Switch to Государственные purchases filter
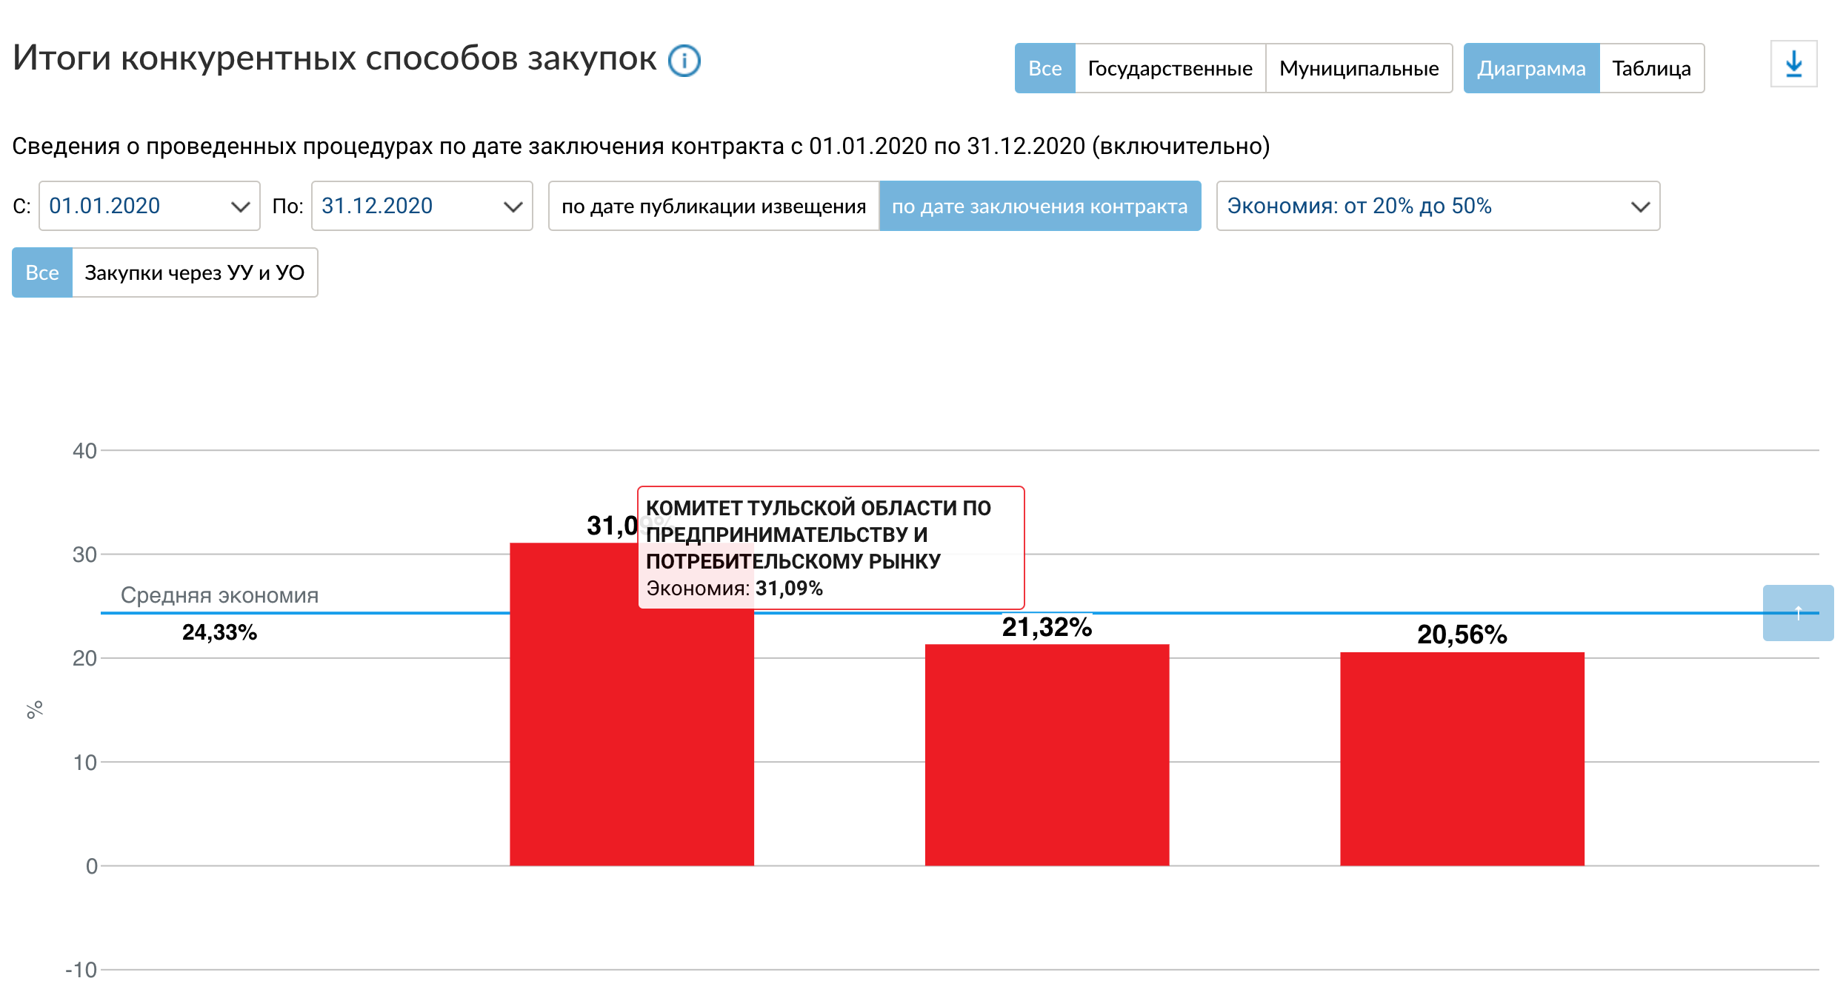Screen dimensions: 1846x998 [1170, 68]
